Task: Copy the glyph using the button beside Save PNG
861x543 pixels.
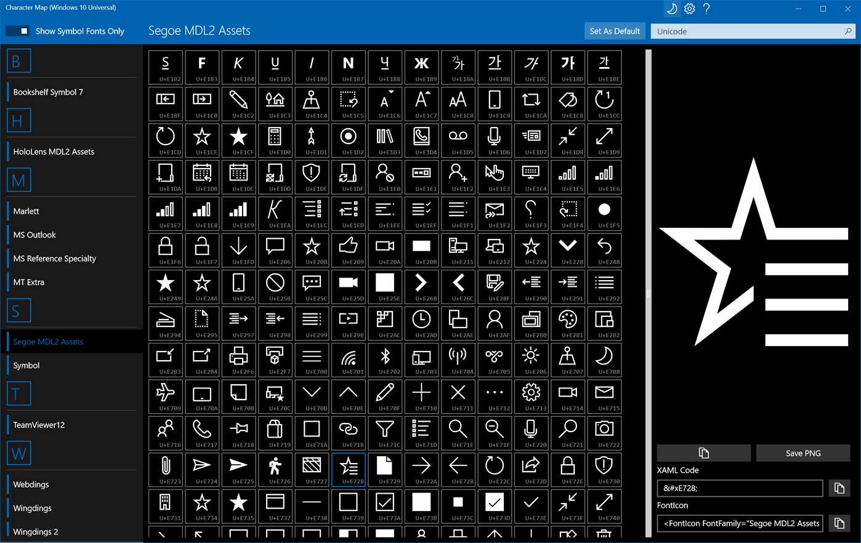Action: [704, 453]
